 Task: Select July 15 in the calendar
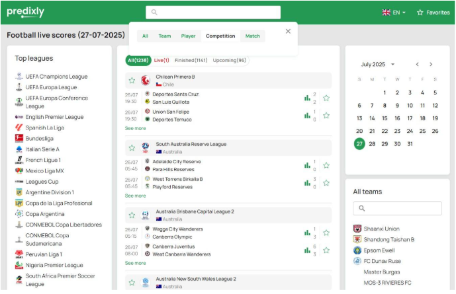coord(385,118)
